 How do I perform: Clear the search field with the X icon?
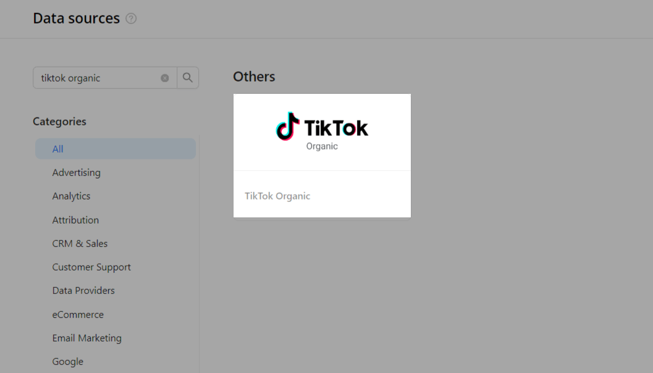point(165,78)
